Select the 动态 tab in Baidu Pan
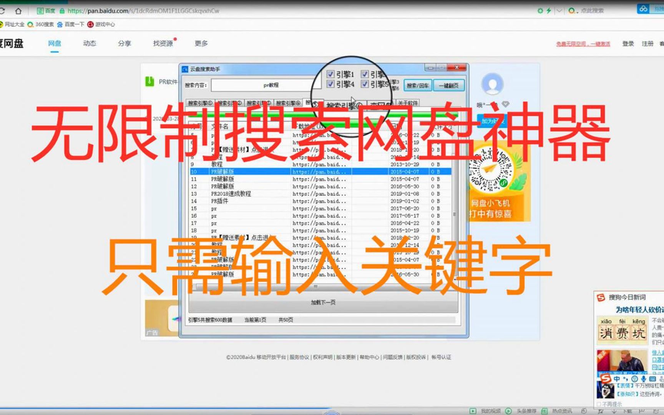The width and height of the screenshot is (664, 415). [x=90, y=43]
